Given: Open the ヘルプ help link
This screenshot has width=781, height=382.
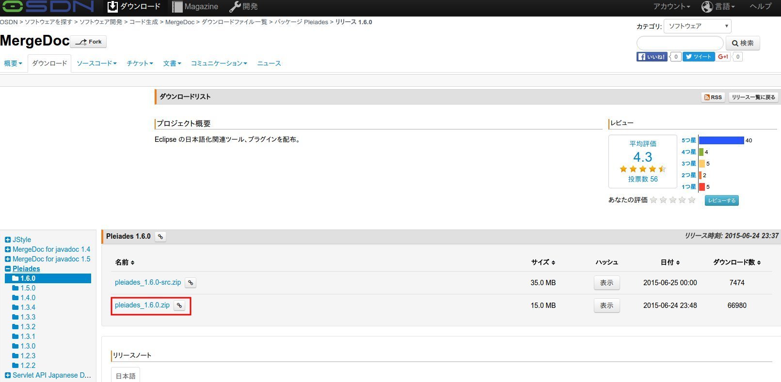Looking at the screenshot, I should click(x=760, y=7).
